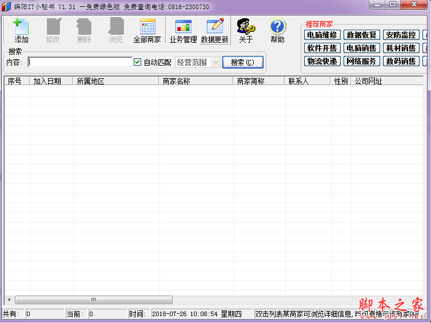
Task: Click the 删除 (Delete) toolbar icon
Action: coord(84,30)
